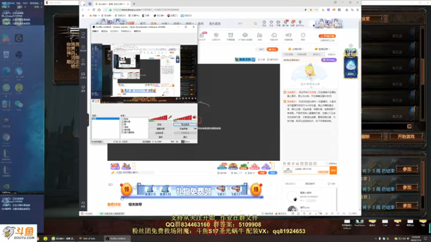
Task: Open second menu in OBS menu bar
Action: click(104, 31)
